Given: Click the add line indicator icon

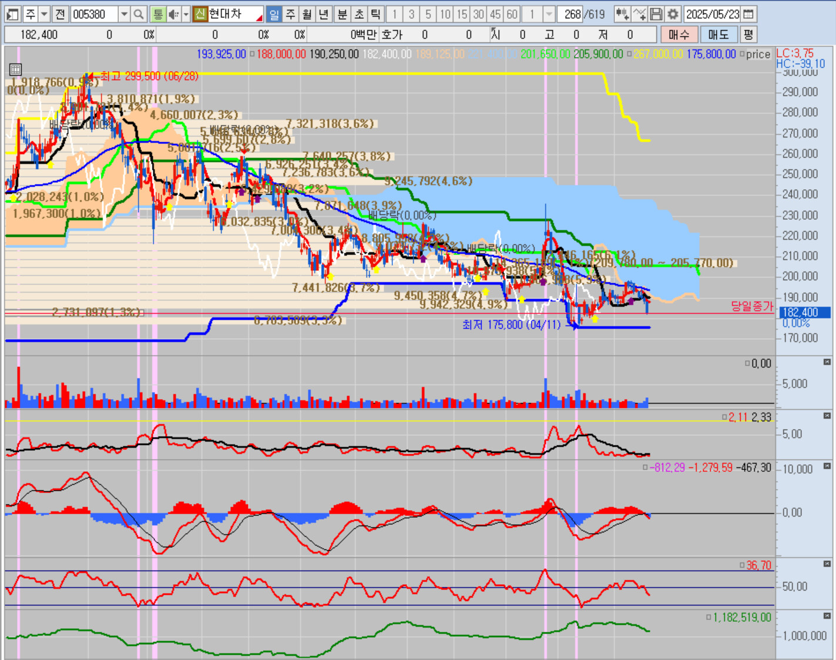Looking at the screenshot, I should 639,14.
